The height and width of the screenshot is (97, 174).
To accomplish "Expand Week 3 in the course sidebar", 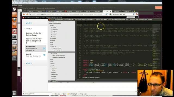I will coord(29,23).
